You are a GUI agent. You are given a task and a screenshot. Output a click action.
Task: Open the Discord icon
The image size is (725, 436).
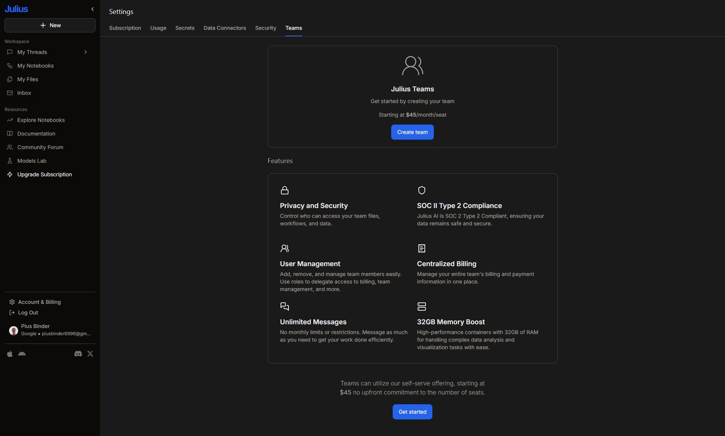[x=78, y=354]
